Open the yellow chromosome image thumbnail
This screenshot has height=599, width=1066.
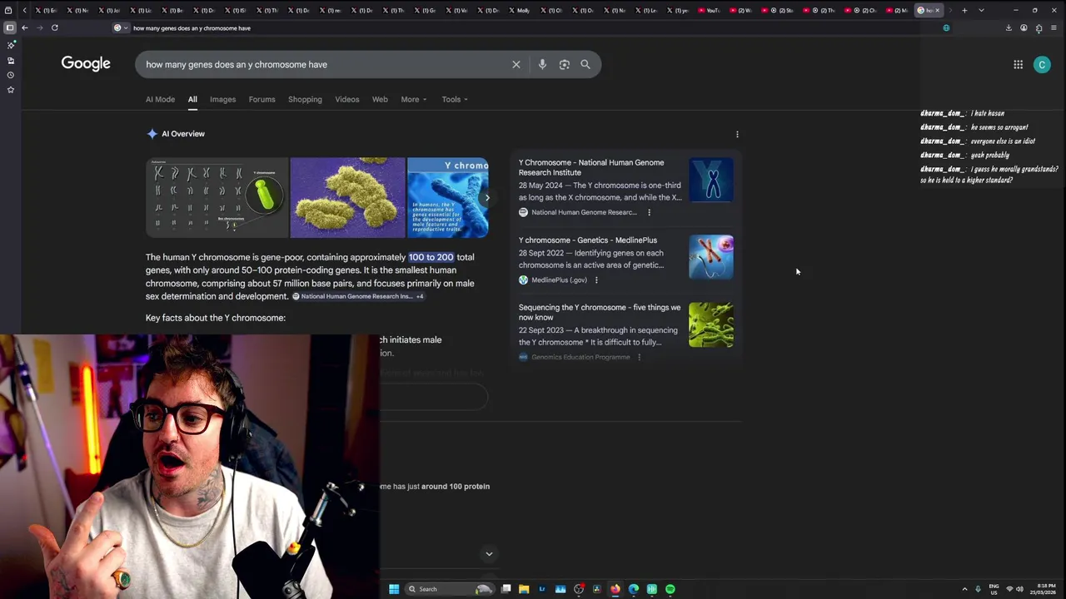(347, 198)
